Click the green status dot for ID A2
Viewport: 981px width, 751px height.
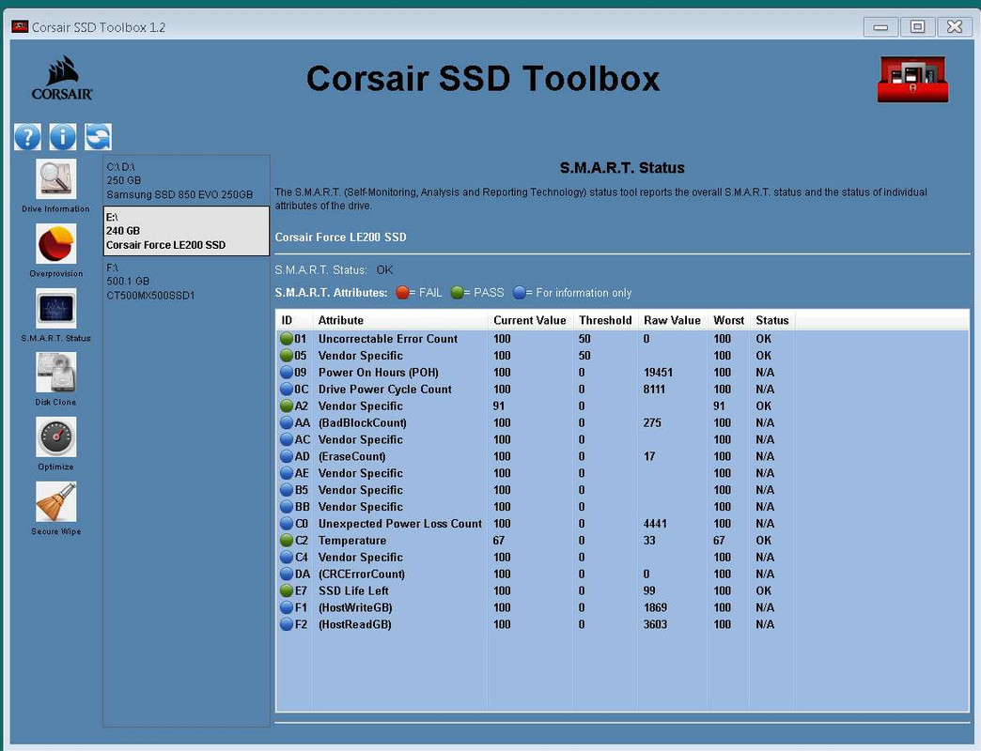pyautogui.click(x=287, y=406)
